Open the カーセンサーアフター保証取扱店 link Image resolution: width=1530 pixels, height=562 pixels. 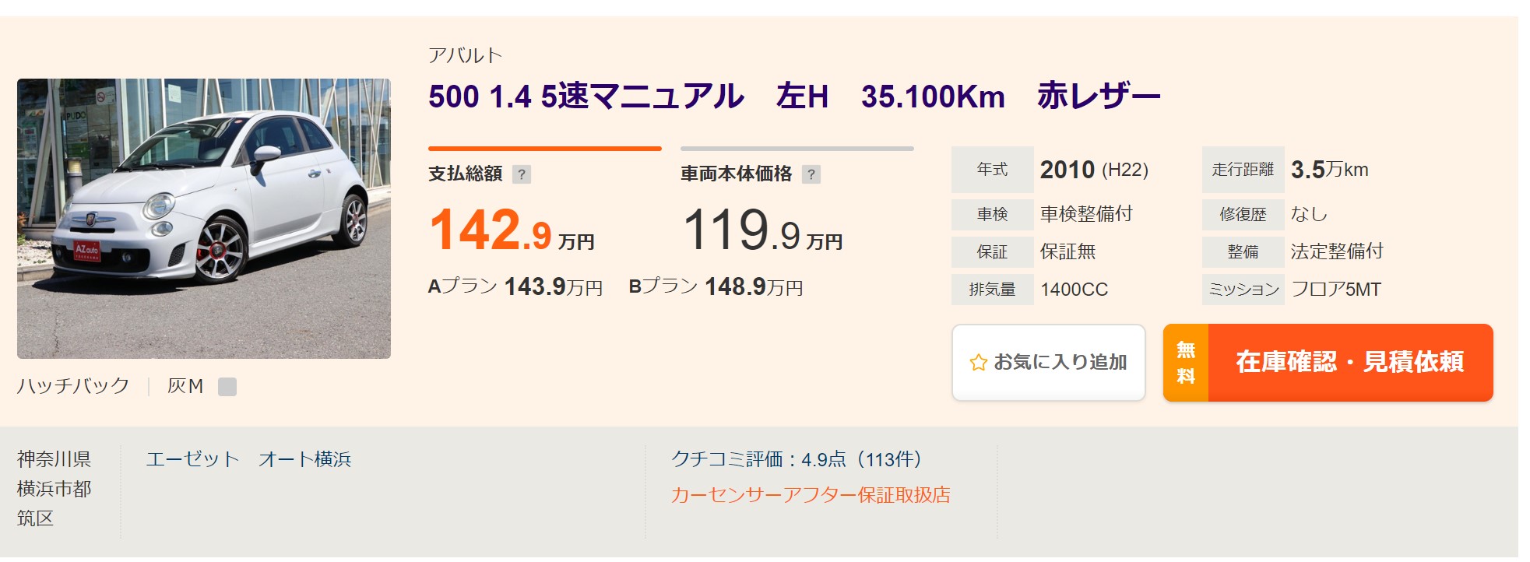811,495
